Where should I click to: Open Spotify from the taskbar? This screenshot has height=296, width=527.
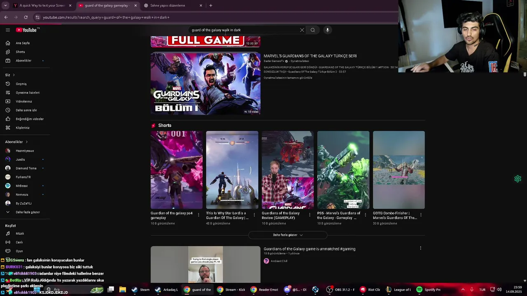[x=429, y=290]
